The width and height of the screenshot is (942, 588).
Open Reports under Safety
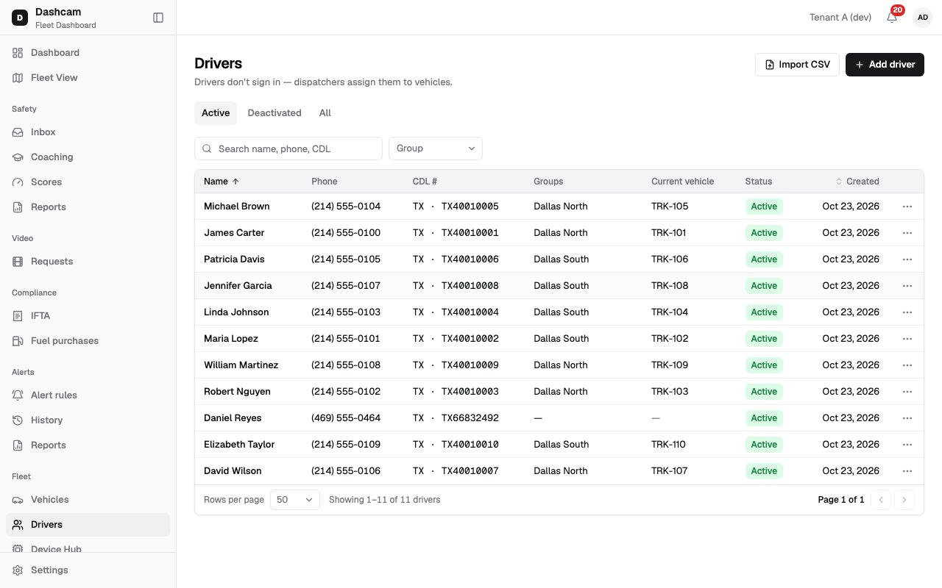(x=88, y=207)
